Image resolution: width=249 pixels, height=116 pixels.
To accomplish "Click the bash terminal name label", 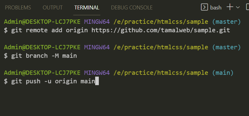I will point(216,8).
